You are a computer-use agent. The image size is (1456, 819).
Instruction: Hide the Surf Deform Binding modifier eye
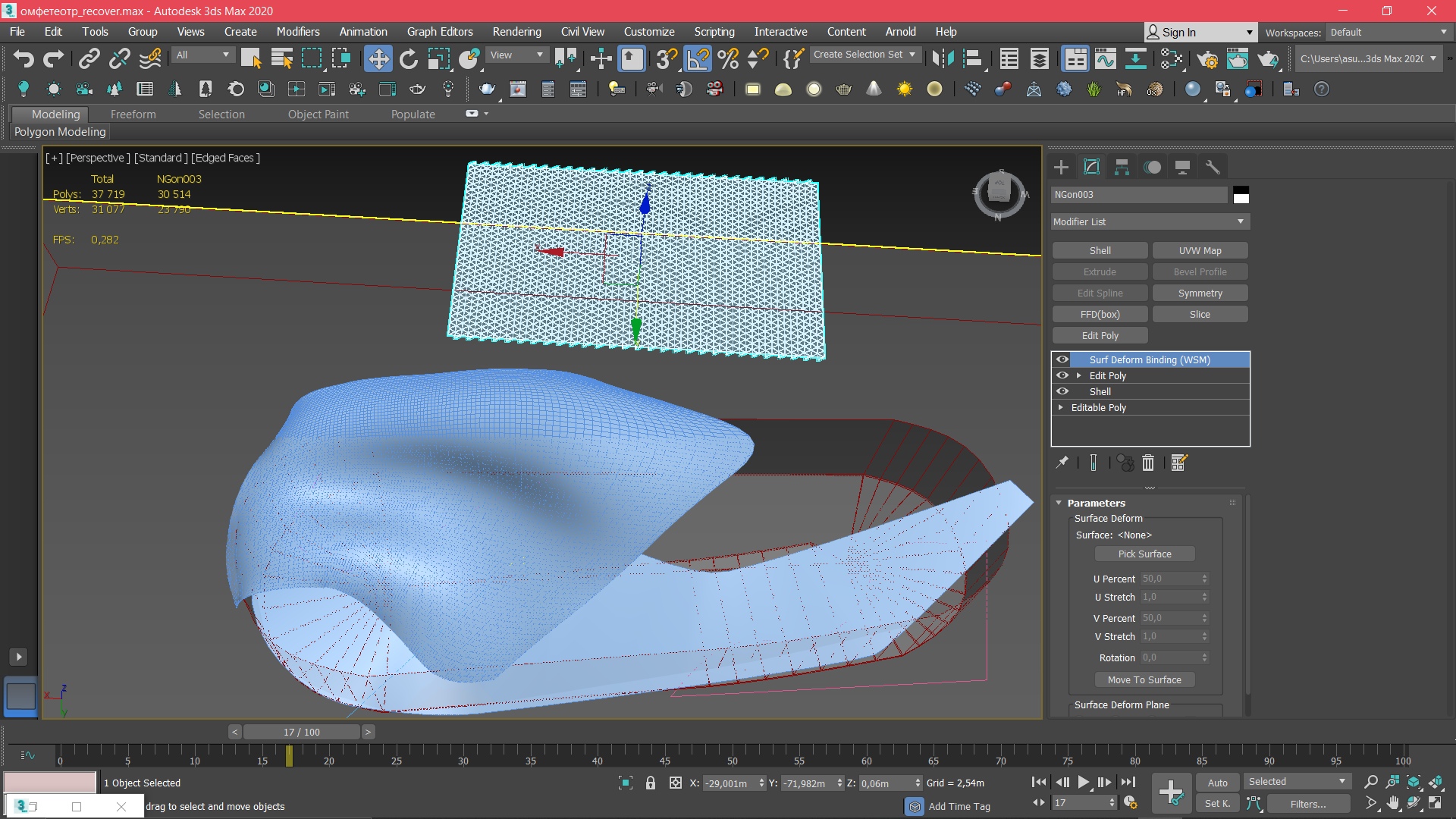coord(1062,359)
